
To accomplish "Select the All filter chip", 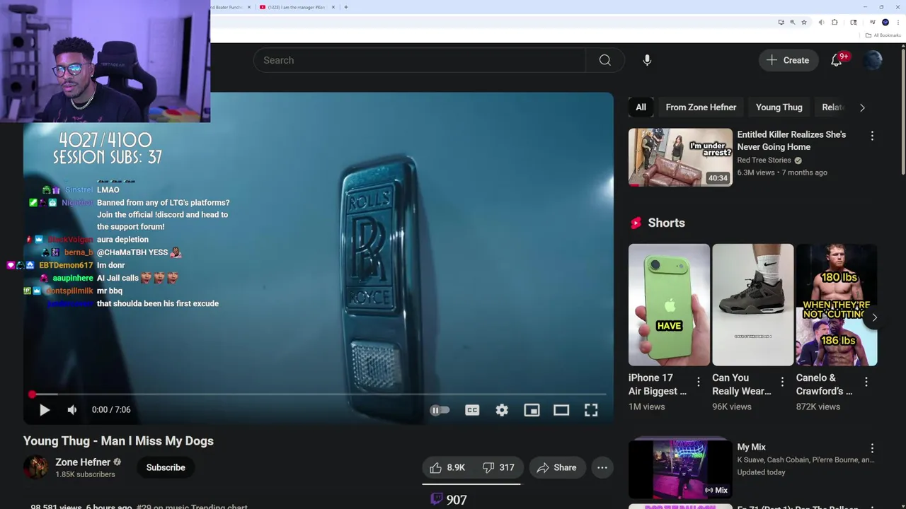I will tap(641, 107).
